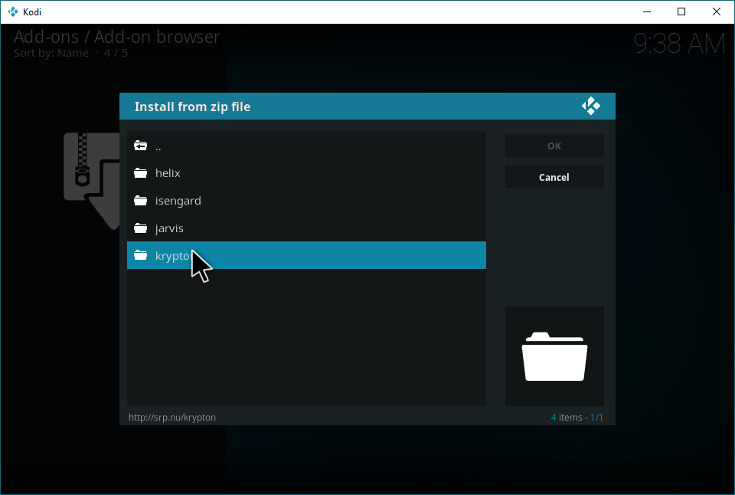Click the folder icon beside isengard
Image resolution: width=735 pixels, height=495 pixels.
(140, 200)
